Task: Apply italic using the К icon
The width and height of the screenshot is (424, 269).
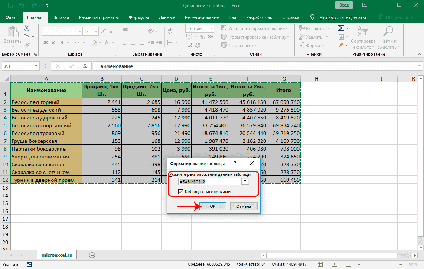Action: point(53,42)
